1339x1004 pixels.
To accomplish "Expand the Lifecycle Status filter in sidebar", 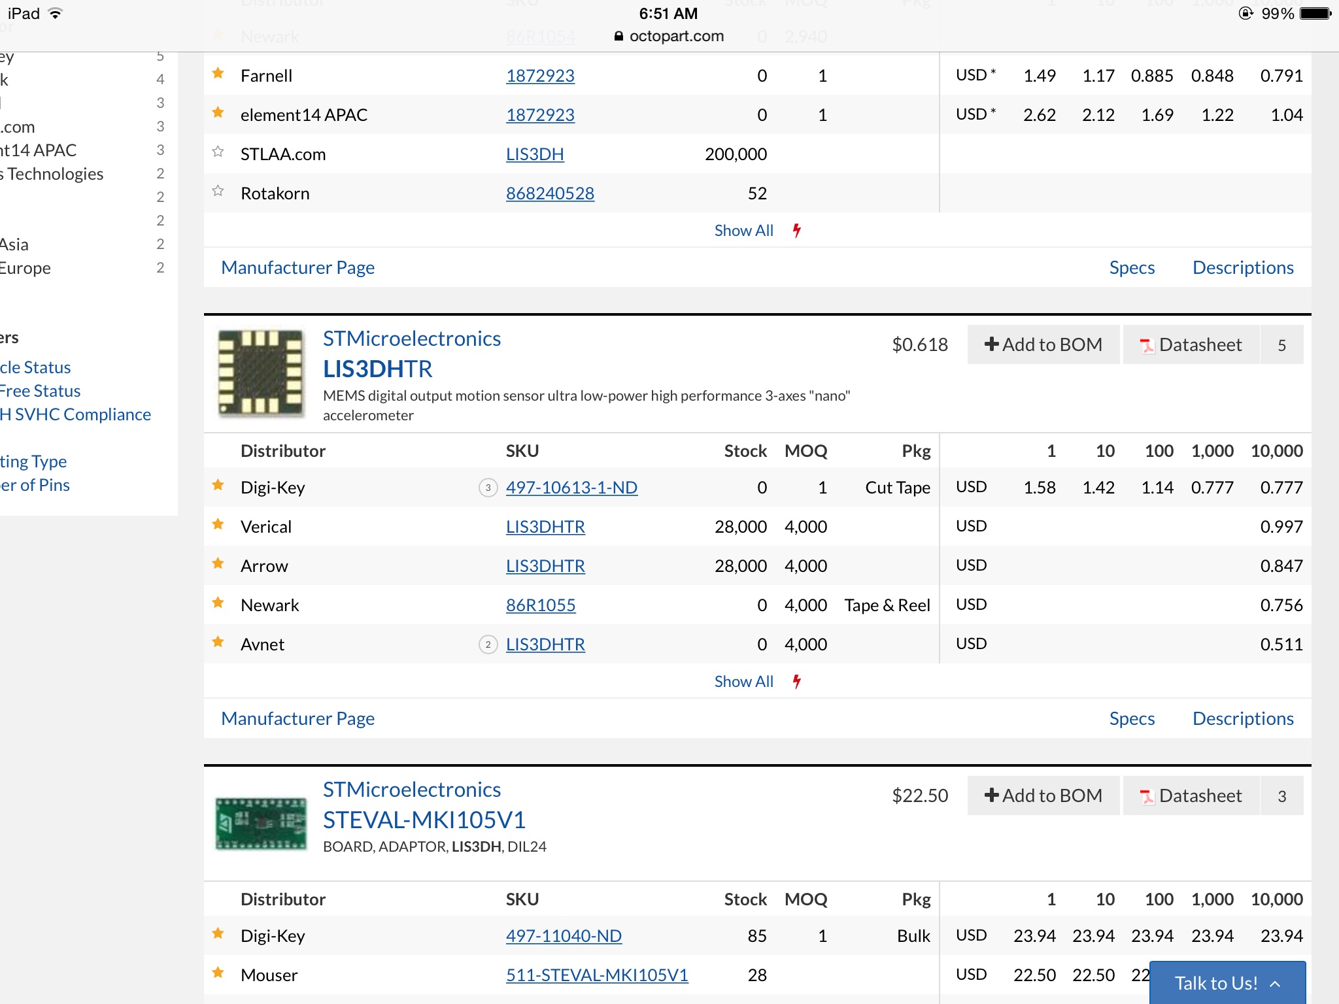I will (35, 367).
